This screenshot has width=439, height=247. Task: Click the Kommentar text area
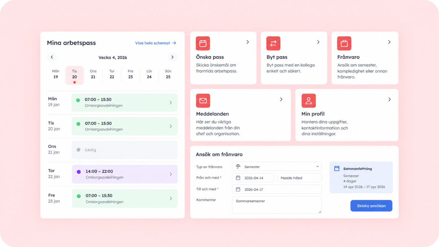click(277, 205)
